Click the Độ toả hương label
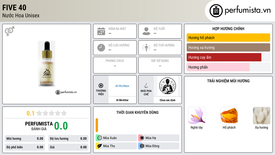275x155 pixels. point(164,45)
